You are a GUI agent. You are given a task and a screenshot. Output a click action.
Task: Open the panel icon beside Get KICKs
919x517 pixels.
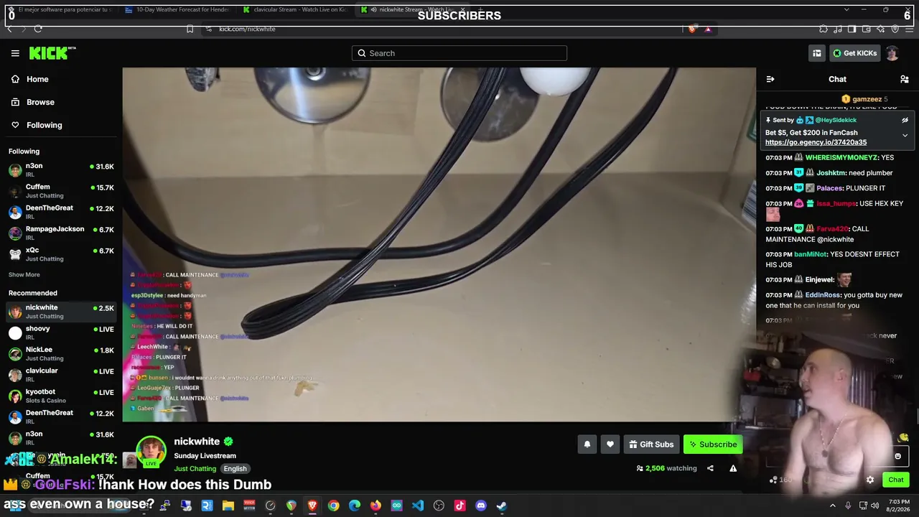point(817,53)
